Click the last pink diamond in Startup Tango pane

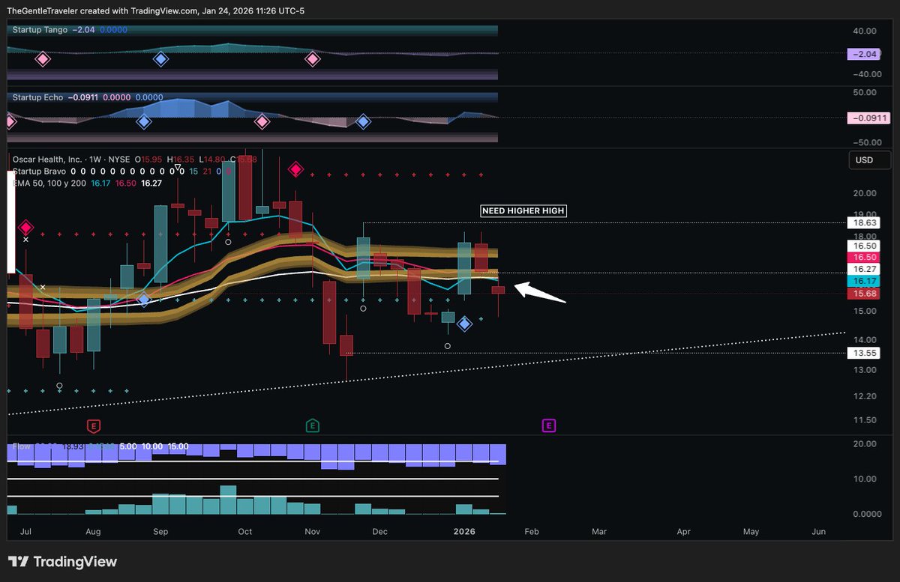coord(312,58)
